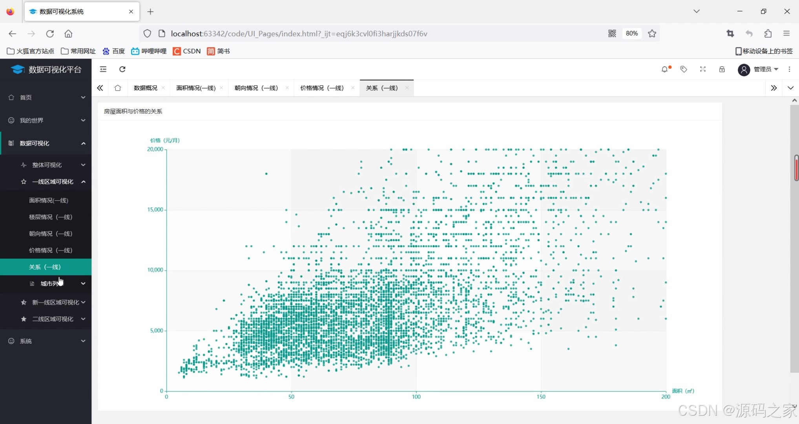This screenshot has width=799, height=424.
Task: Open the tab options dropdown arrow
Action: [790, 88]
